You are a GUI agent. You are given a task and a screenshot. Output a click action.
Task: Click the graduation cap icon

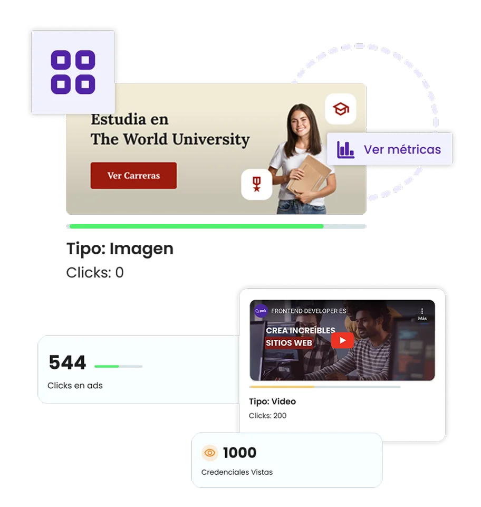pyautogui.click(x=341, y=109)
